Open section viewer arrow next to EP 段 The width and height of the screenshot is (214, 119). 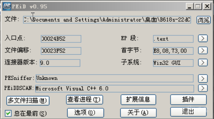tap(203, 38)
